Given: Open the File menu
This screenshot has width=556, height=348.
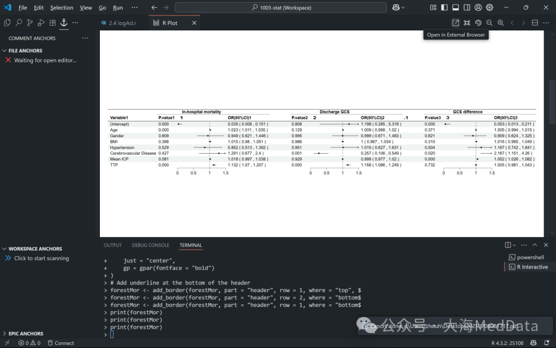Looking at the screenshot, I should click(23, 7).
